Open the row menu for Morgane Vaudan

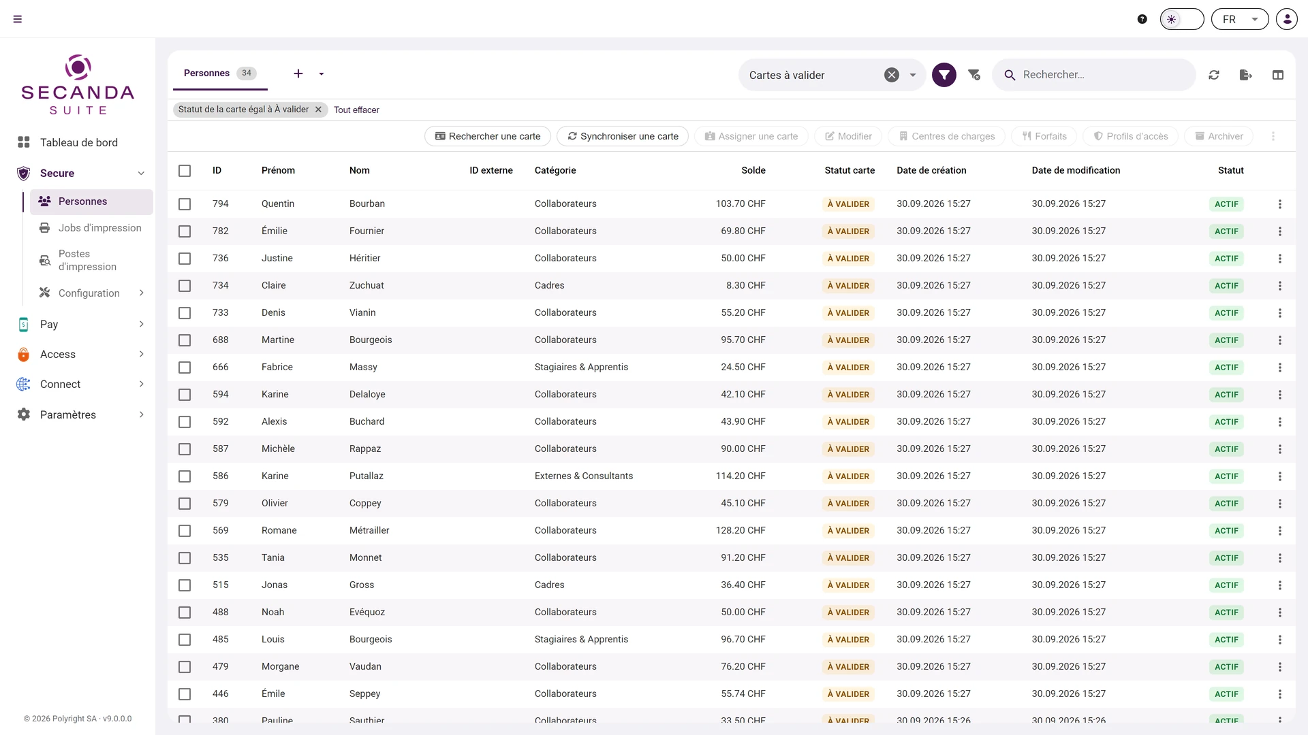pos(1280,667)
